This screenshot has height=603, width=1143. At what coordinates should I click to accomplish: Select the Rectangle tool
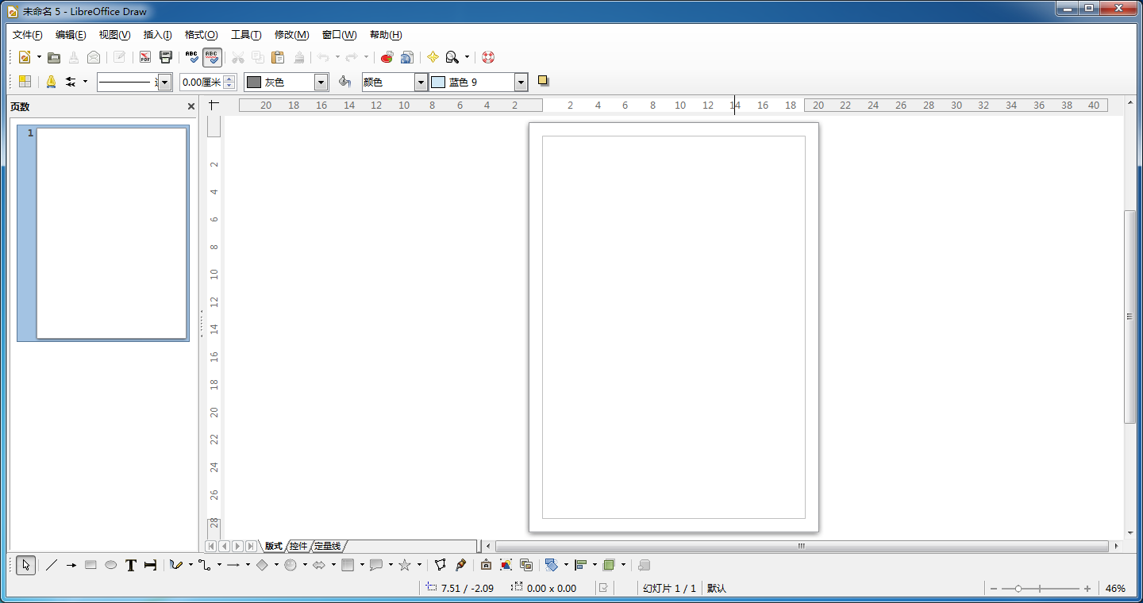coord(90,565)
